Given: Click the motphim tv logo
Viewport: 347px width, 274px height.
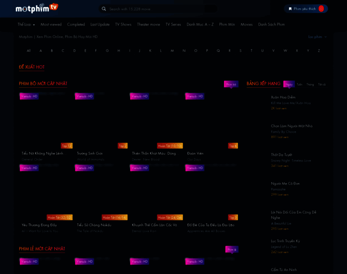Looking at the screenshot, I should tap(37, 8).
